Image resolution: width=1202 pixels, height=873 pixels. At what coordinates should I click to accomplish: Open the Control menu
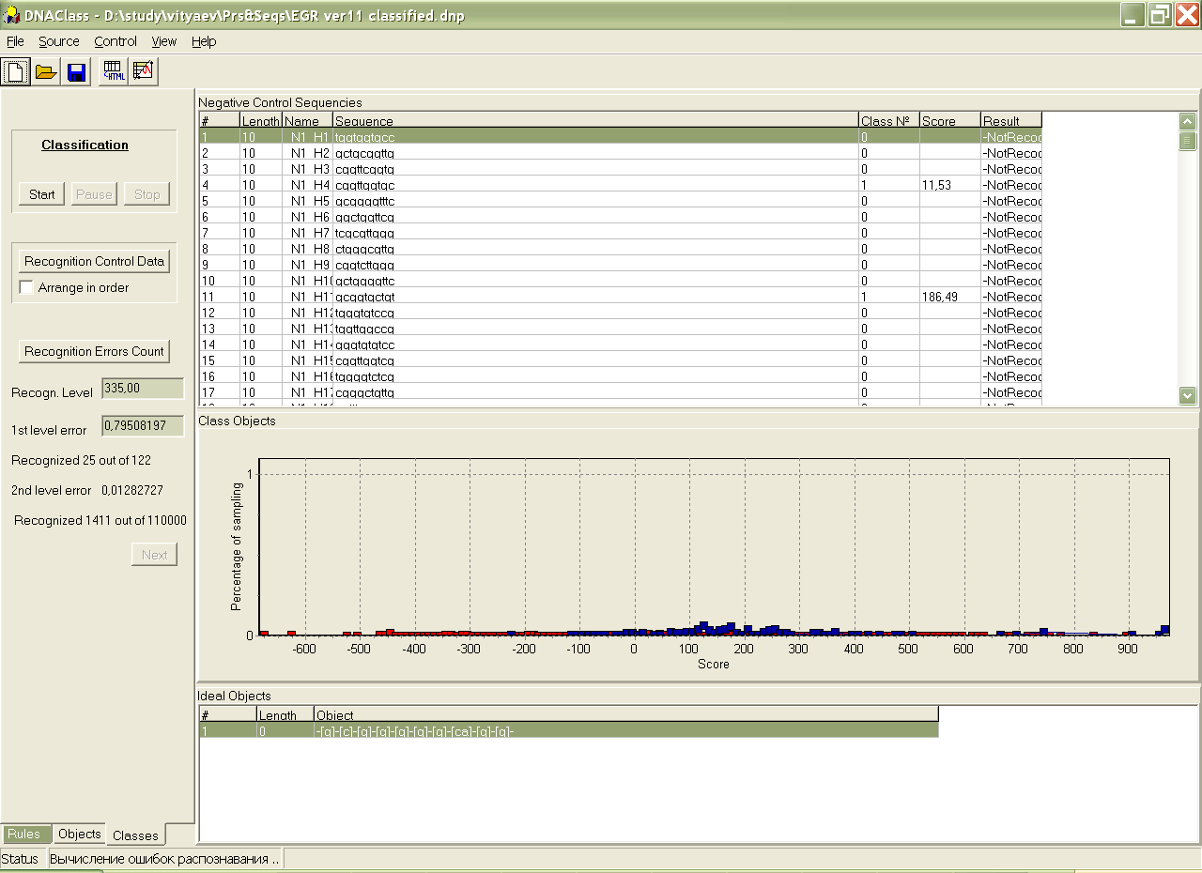coord(116,41)
